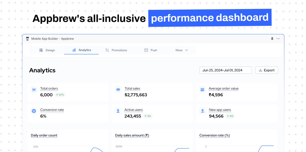Image resolution: width=306 pixels, height=152 pixels.
Task: Click the download icon in Export button
Action: click(x=260, y=70)
